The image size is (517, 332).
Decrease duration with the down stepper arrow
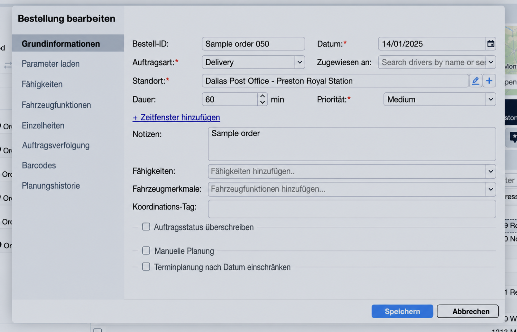pyautogui.click(x=263, y=102)
